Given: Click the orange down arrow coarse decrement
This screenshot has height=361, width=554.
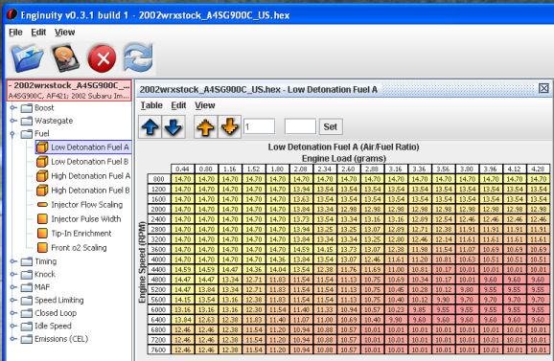Looking at the screenshot, I should pos(229,126).
